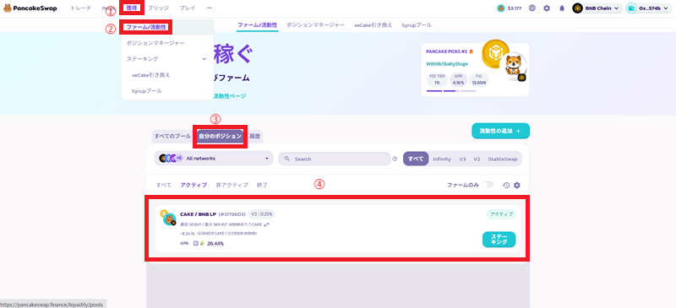Filter positions by 非アクティブ status
The image size is (676, 308).
point(232,186)
